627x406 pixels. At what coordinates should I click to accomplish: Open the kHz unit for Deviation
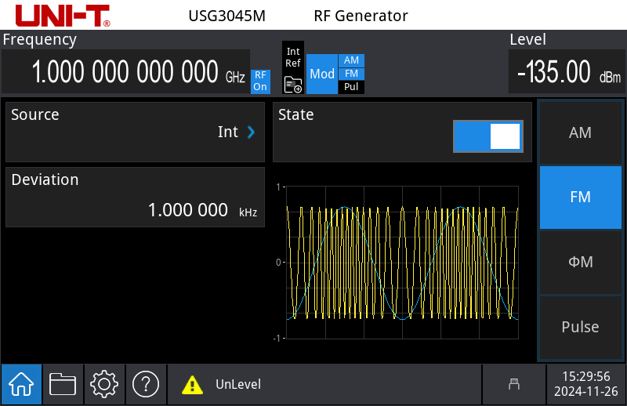248,212
